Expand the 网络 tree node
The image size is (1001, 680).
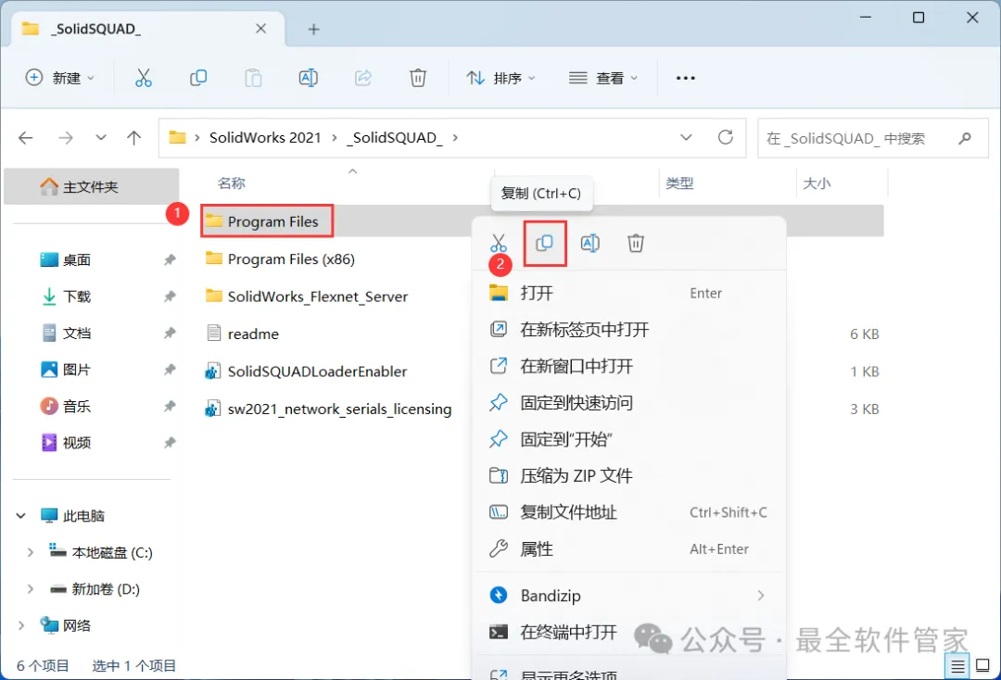coord(21,625)
